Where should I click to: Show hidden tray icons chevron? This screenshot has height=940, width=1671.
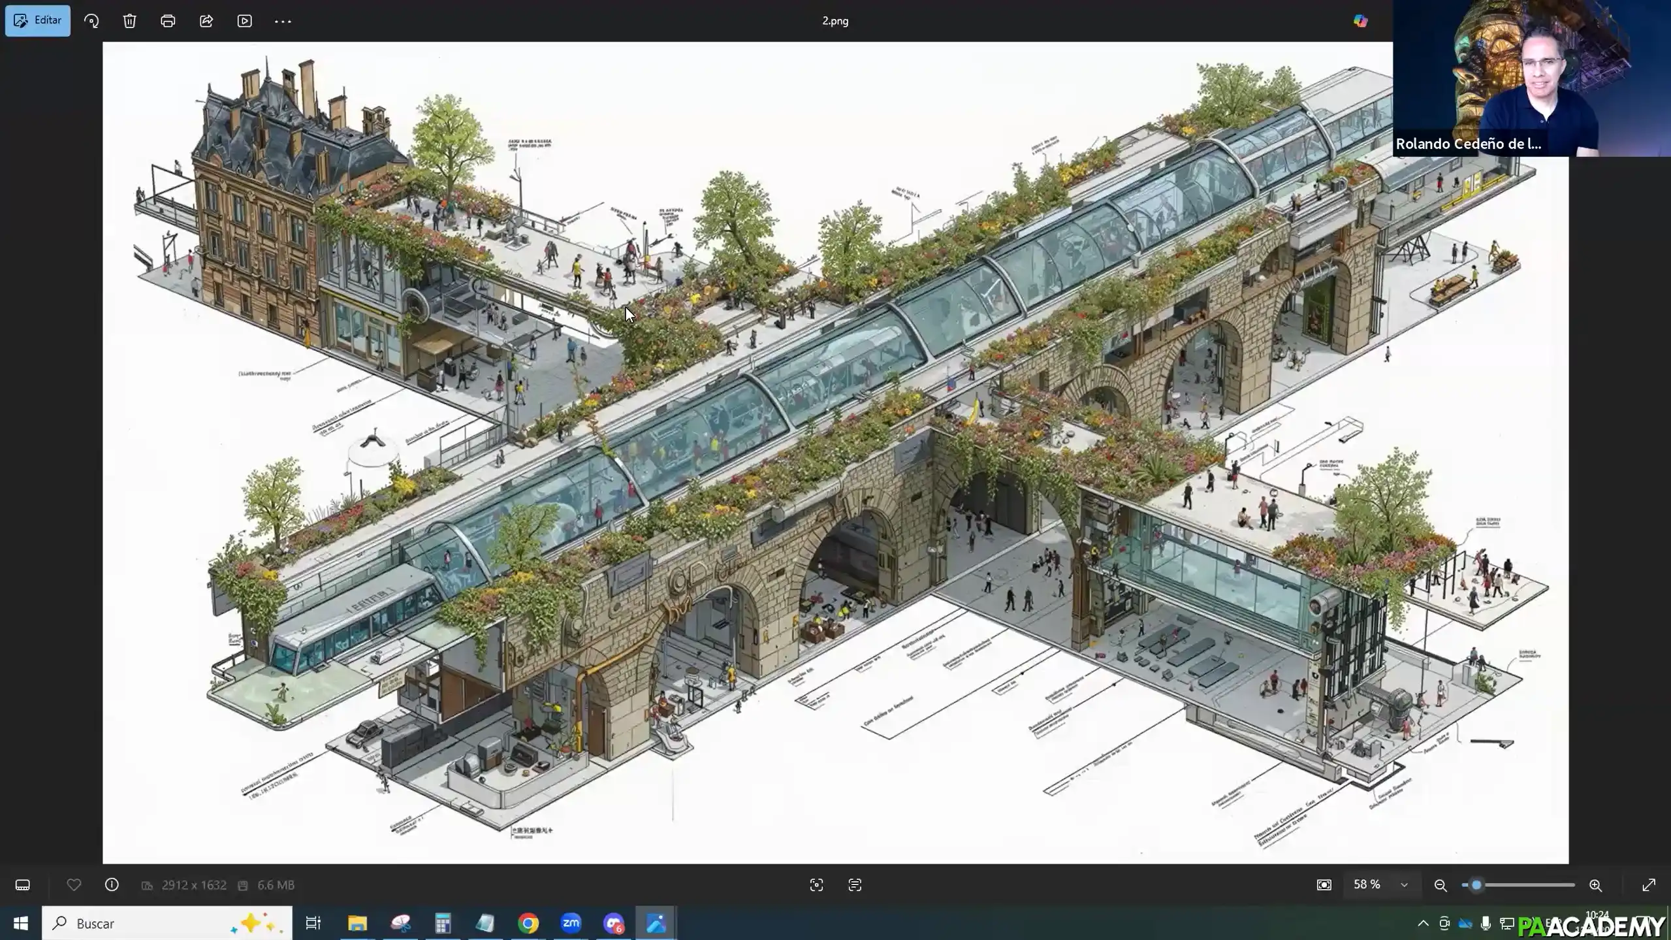click(1423, 923)
